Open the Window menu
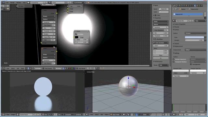 pos(19,3)
